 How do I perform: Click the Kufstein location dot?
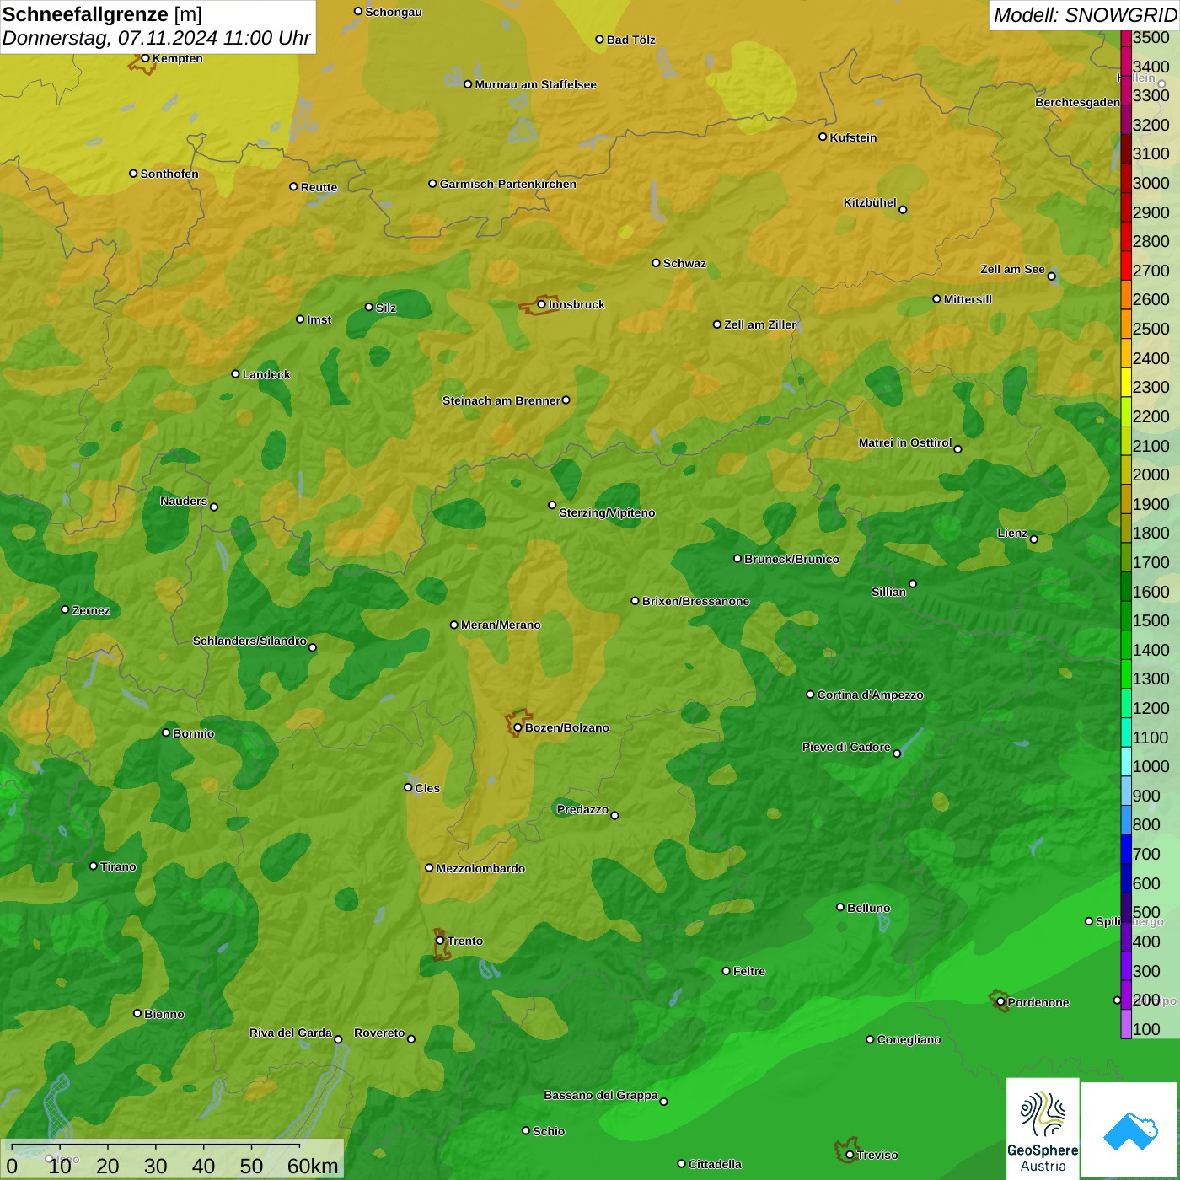point(823,137)
